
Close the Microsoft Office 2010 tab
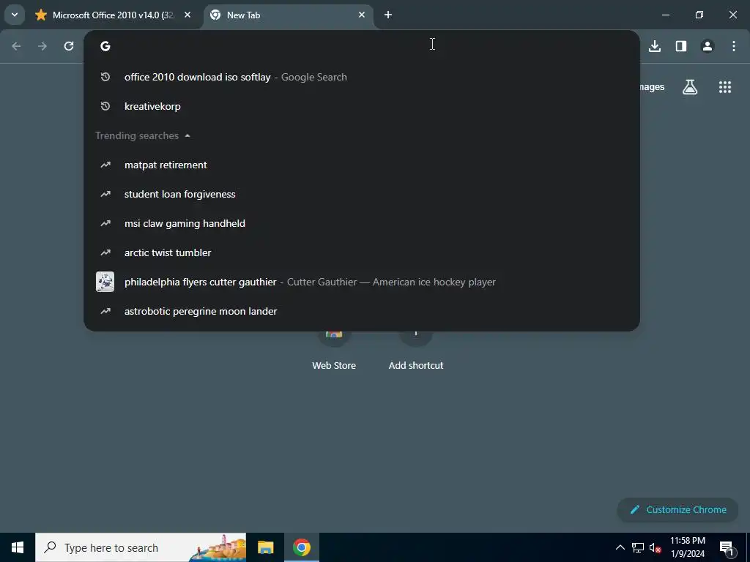187,15
